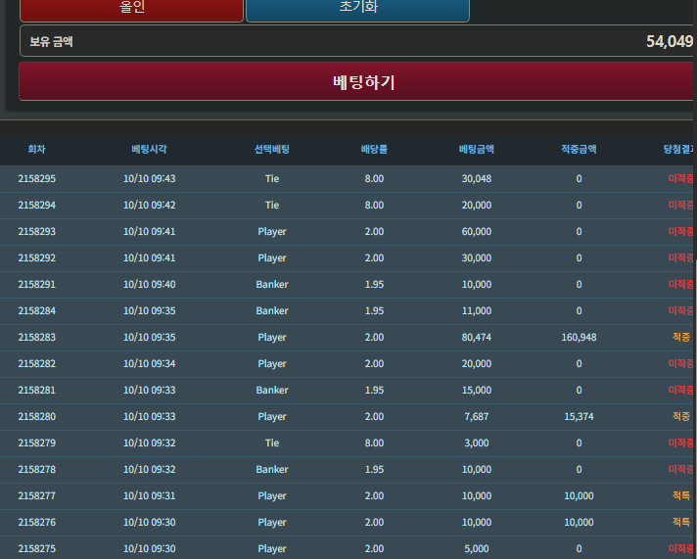Select round number 2158283
Screen dimensions: 697x559
(x=37, y=338)
